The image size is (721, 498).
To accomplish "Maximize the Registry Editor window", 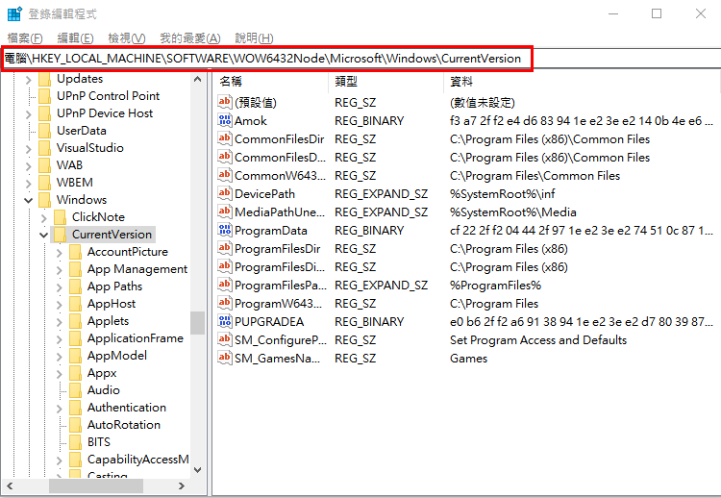I will pyautogui.click(x=657, y=13).
